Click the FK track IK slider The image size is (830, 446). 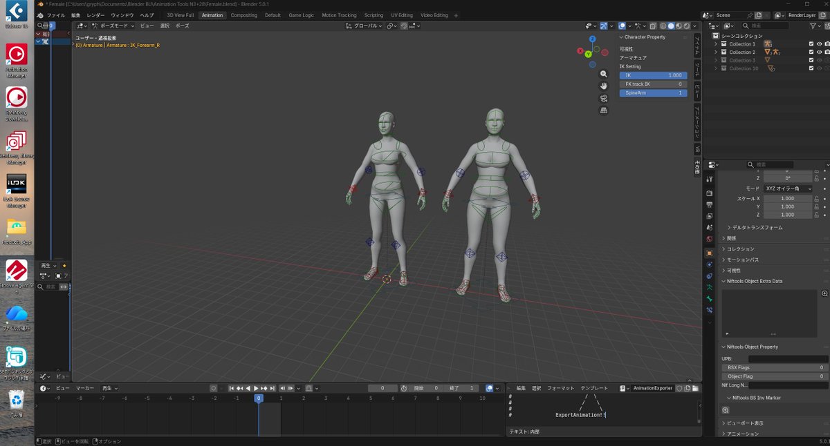coord(653,84)
